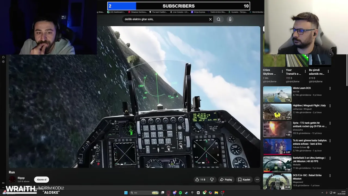
Task: Open options for Highline Wingsuit Flight video
Action: tap(330, 106)
